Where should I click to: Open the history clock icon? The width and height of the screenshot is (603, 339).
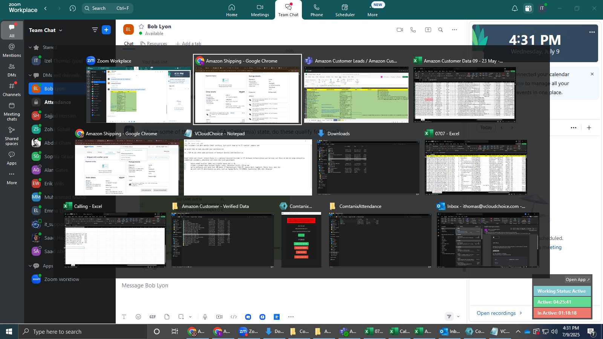73,8
